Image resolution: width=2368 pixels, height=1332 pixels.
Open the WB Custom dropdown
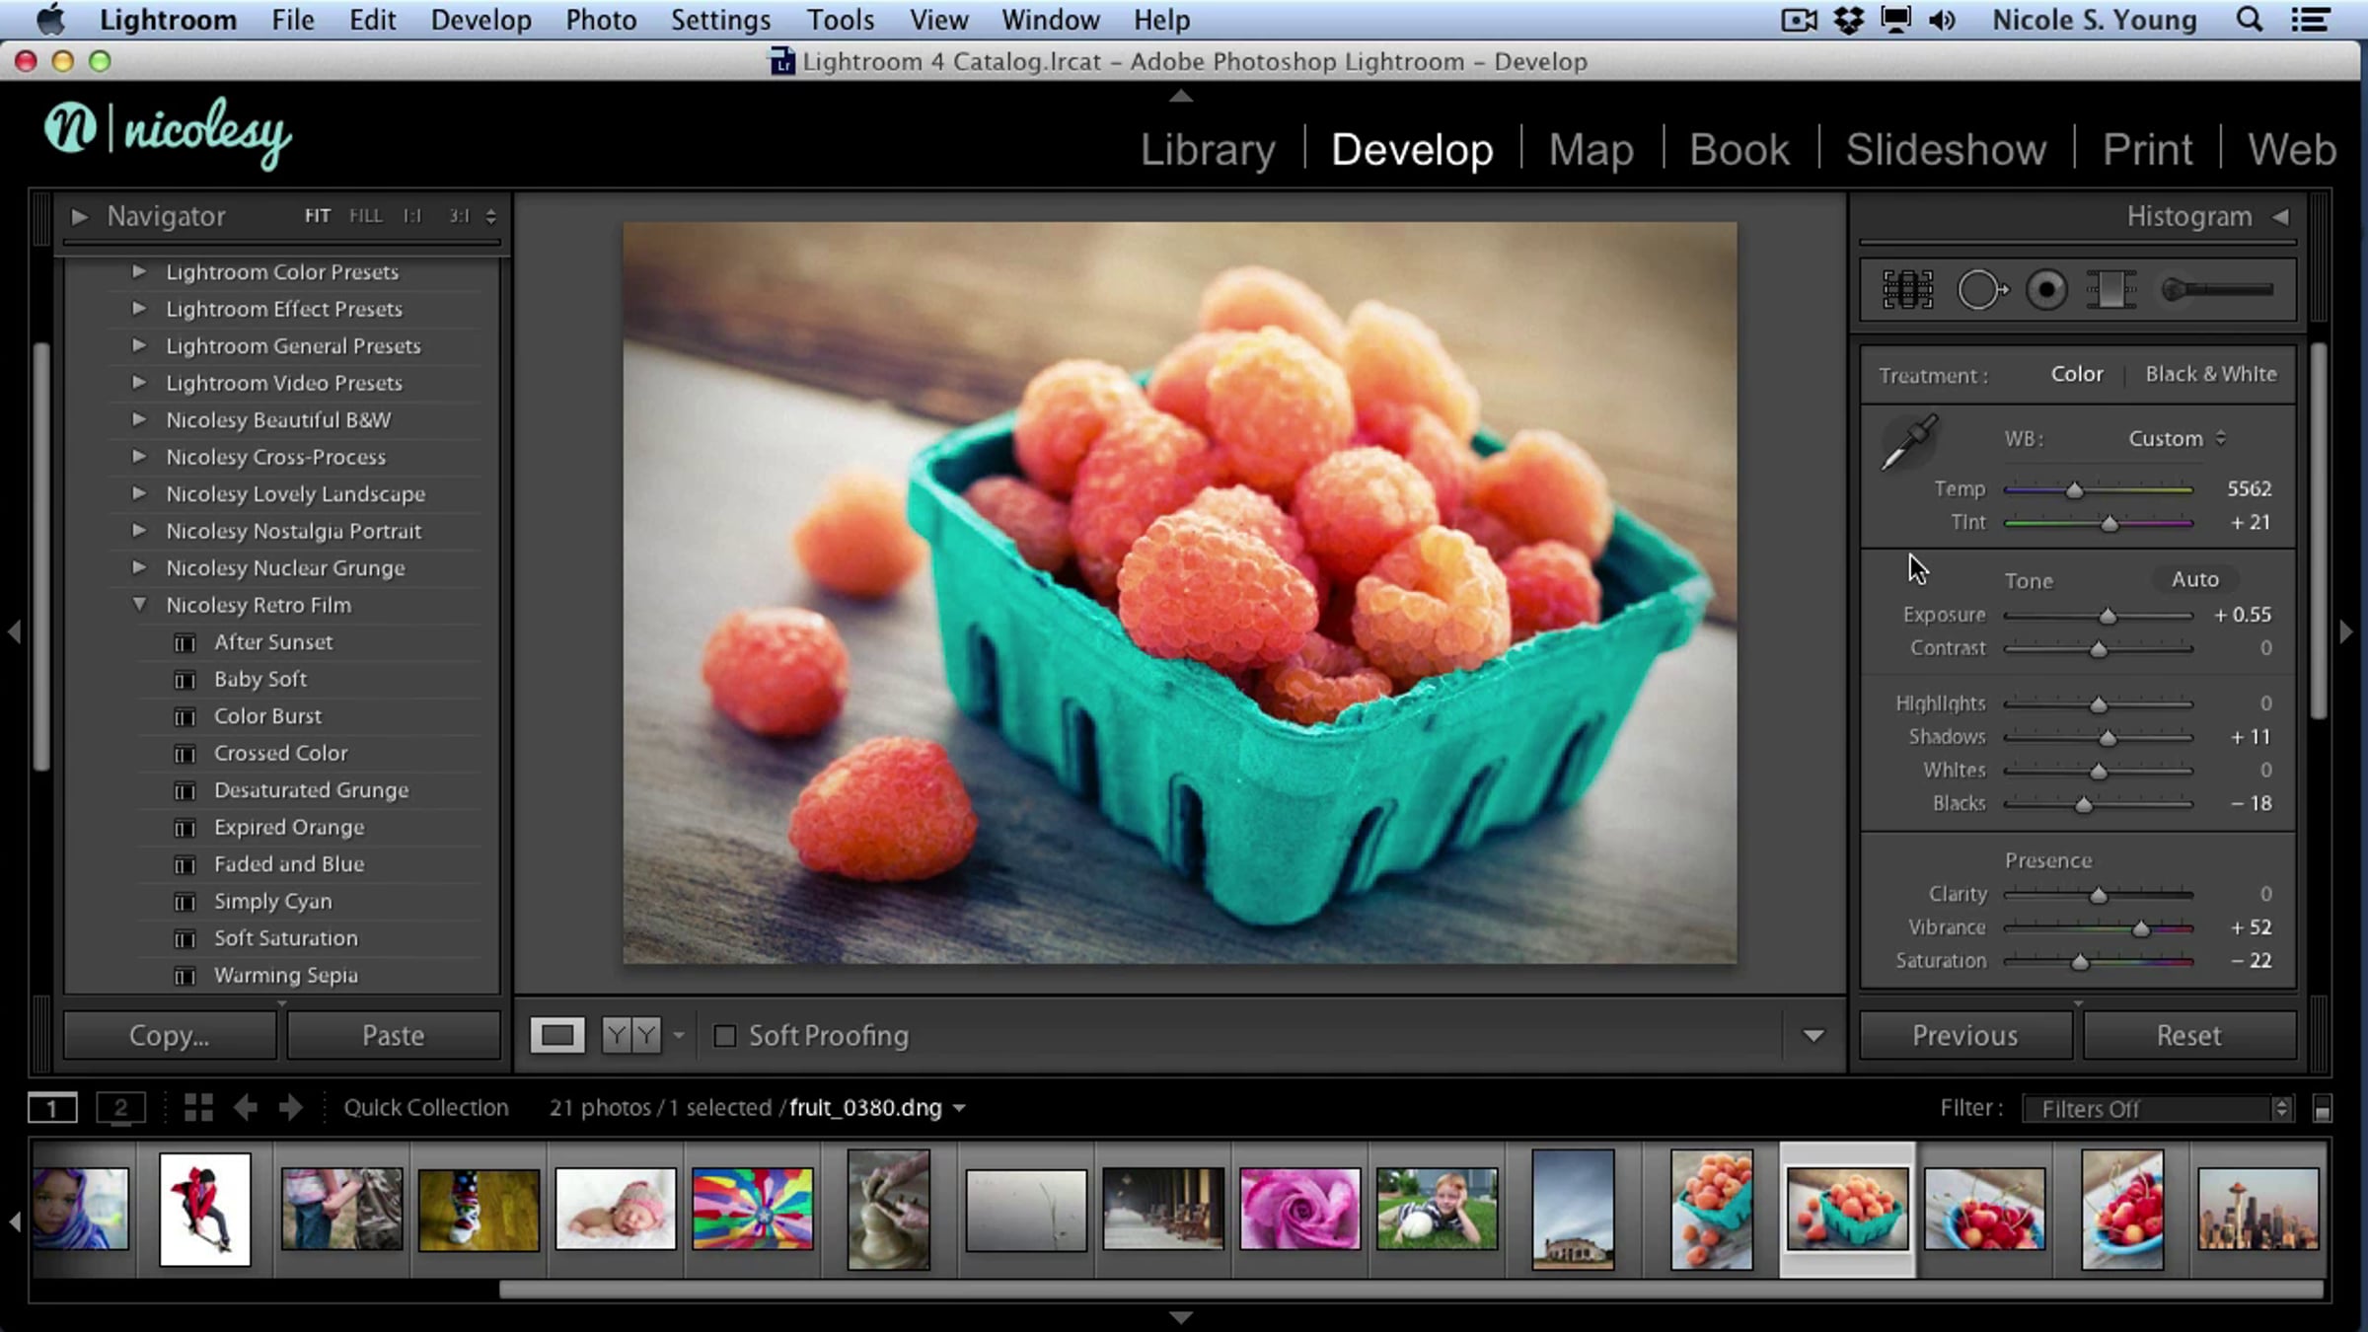tap(2176, 438)
